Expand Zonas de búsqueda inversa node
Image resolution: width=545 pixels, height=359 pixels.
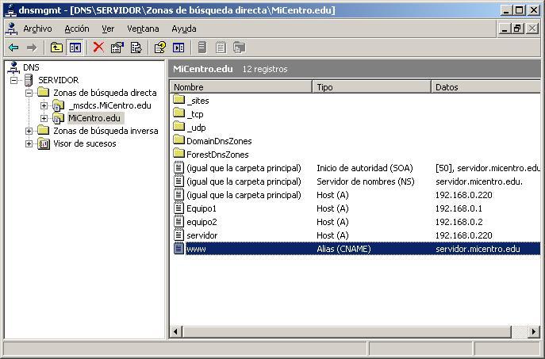coord(29,131)
